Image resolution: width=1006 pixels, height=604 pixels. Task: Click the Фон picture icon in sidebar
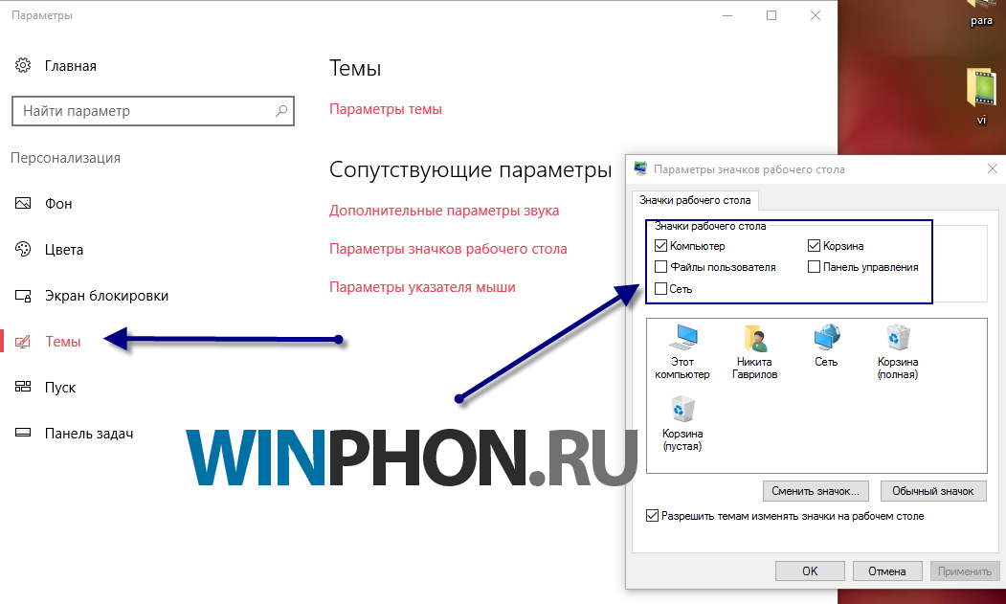pyautogui.click(x=23, y=204)
